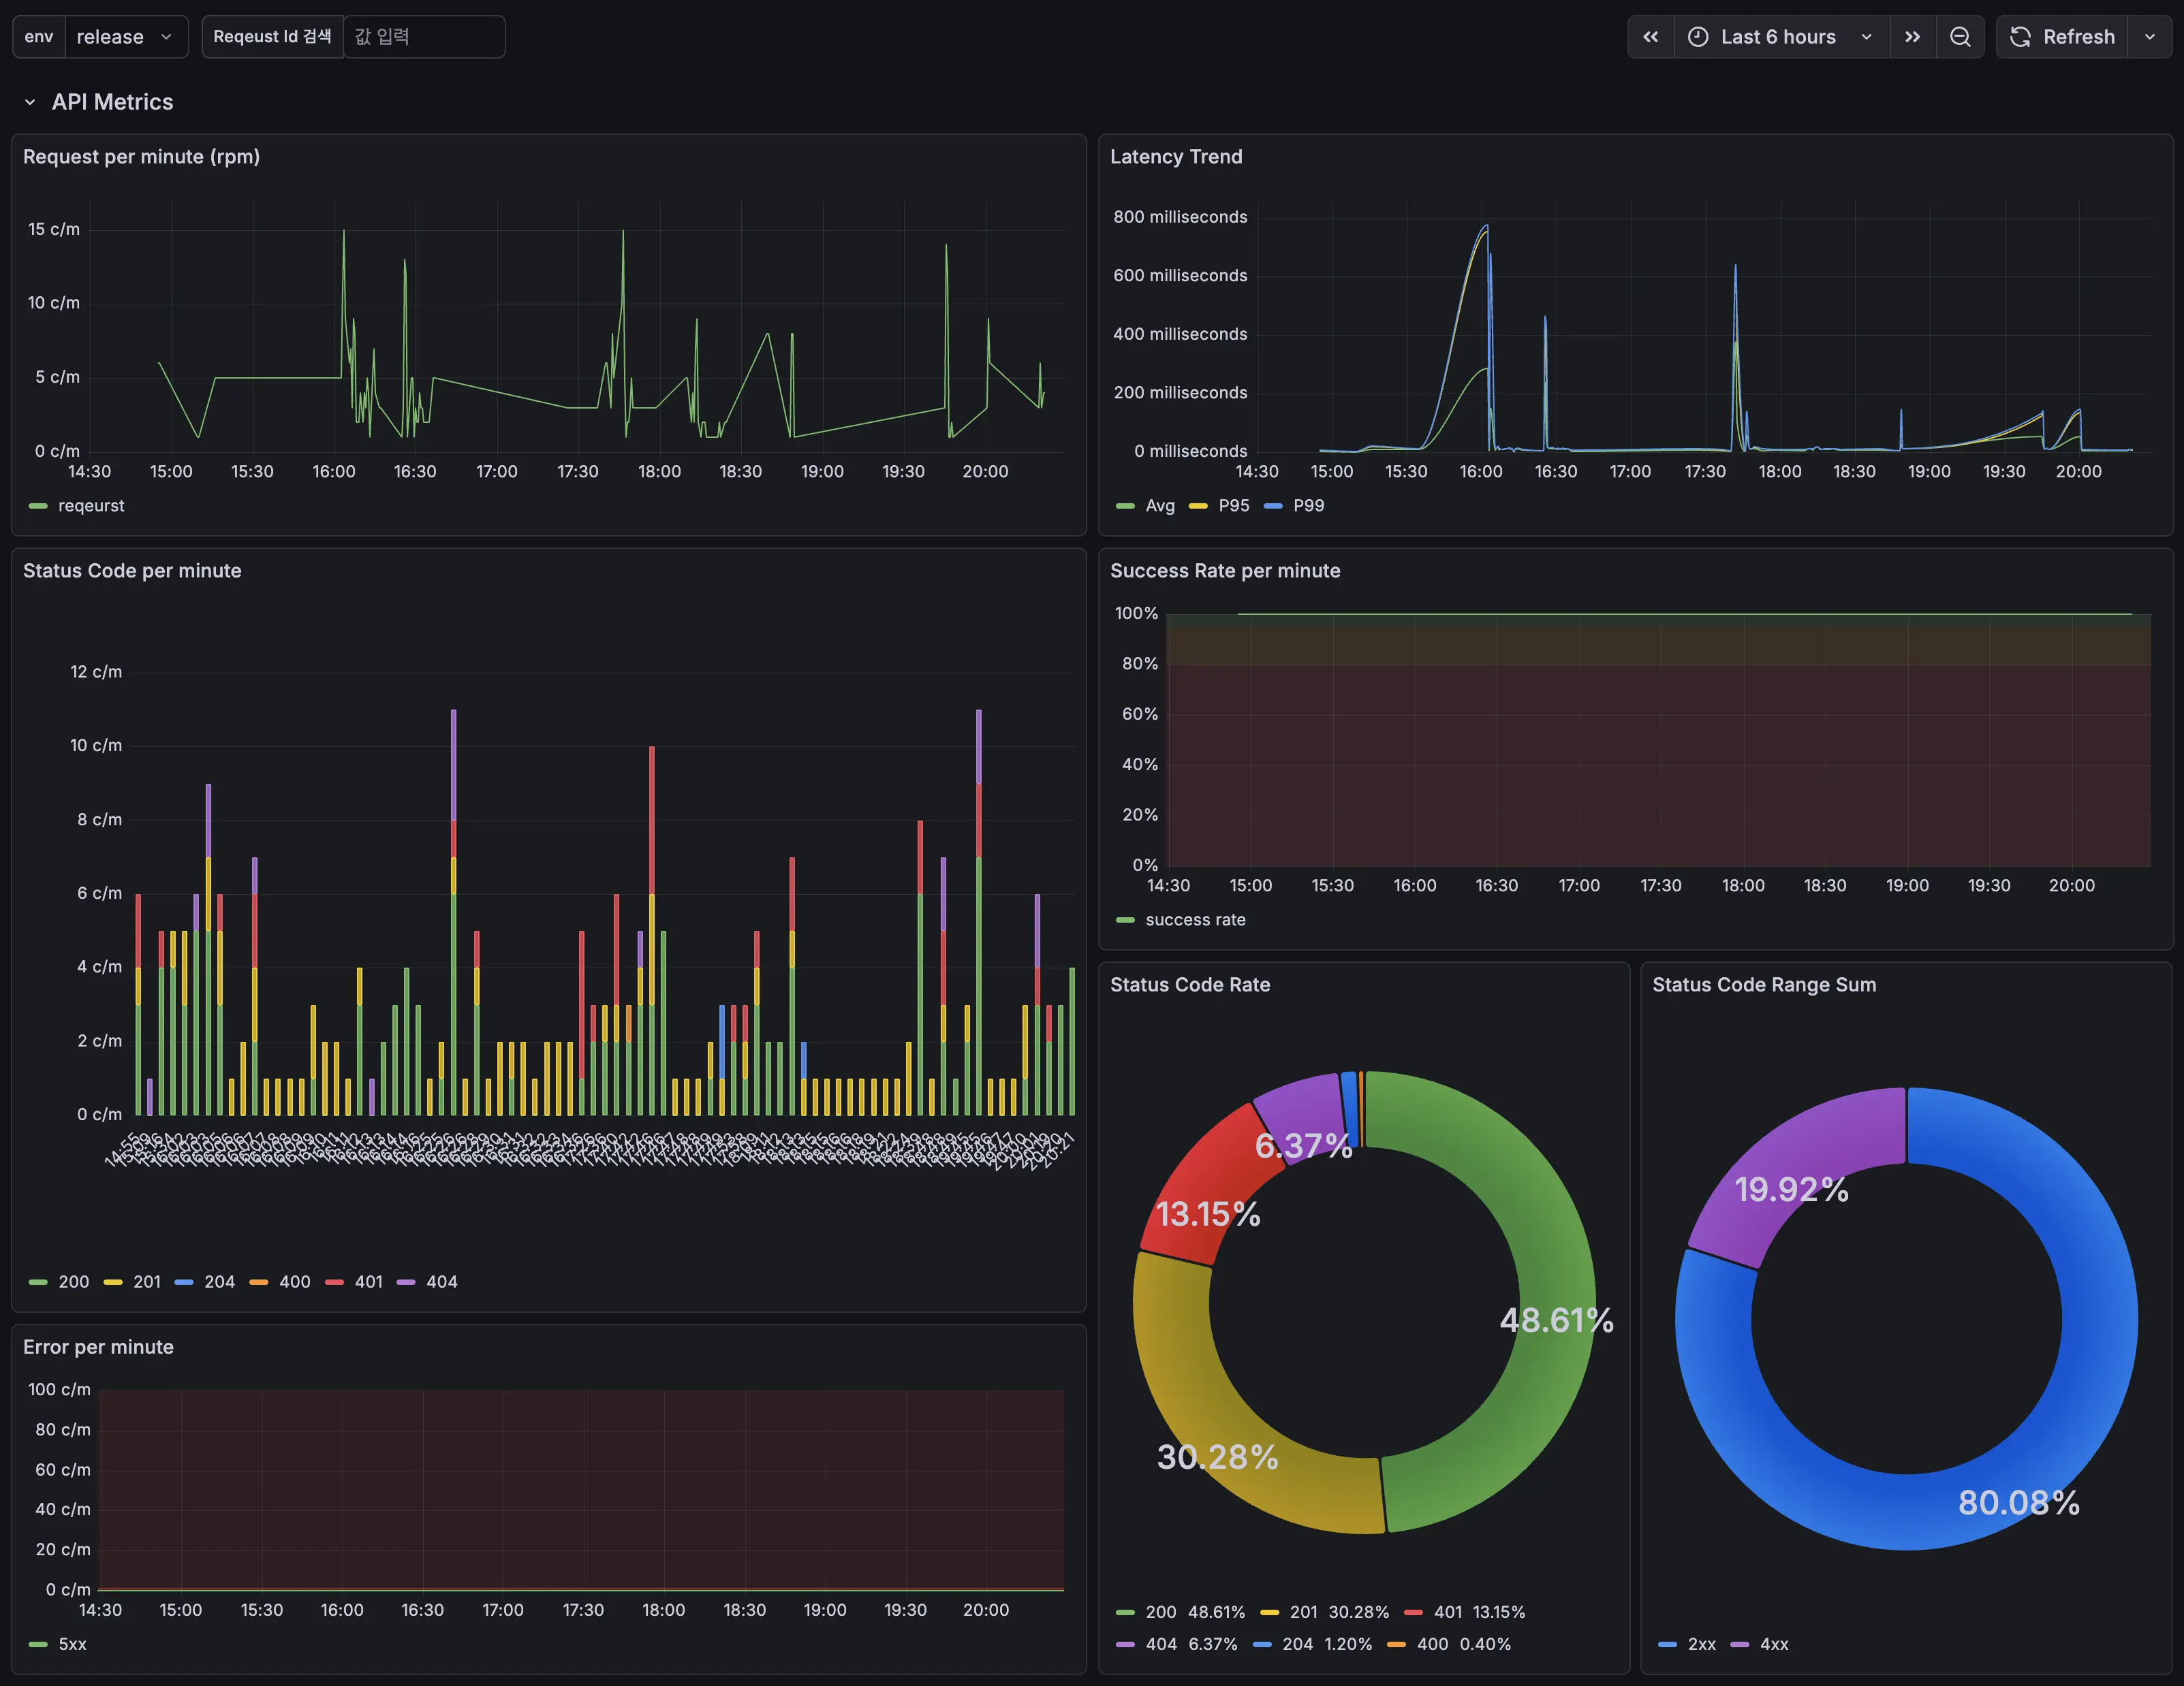Click the Reqeust Id search input field
The height and width of the screenshot is (1686, 2184).
(x=423, y=37)
